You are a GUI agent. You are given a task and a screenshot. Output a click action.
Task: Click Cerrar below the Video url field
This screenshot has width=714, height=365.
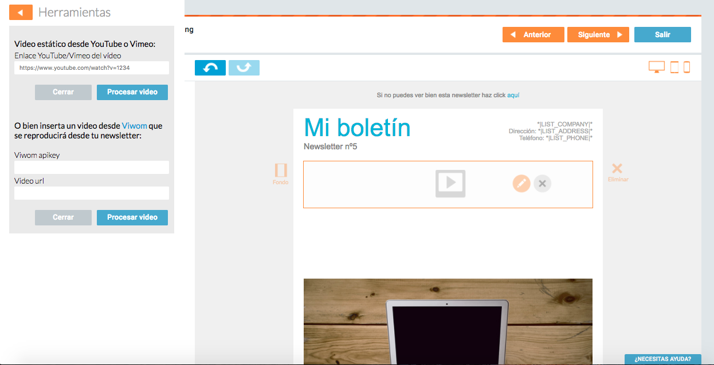tap(63, 217)
